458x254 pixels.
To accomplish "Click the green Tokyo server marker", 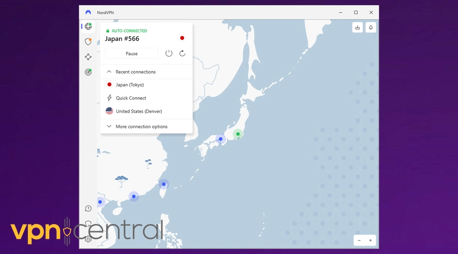I will click(238, 134).
